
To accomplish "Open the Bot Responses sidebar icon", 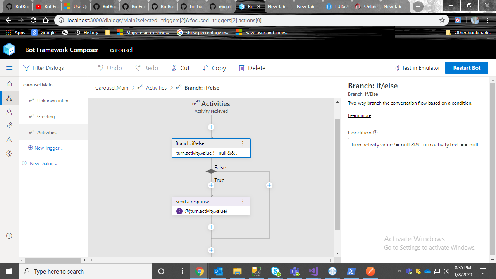I will point(9,112).
